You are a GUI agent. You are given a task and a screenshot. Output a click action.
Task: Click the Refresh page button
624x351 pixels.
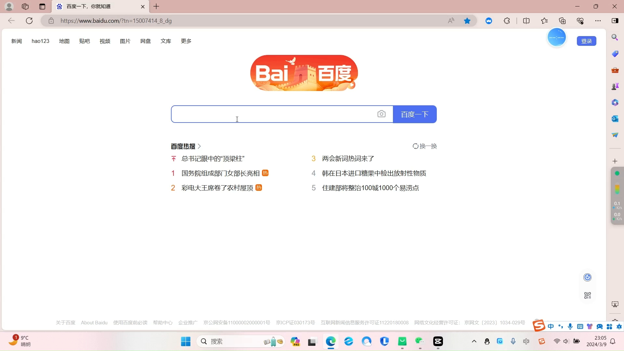(x=29, y=21)
